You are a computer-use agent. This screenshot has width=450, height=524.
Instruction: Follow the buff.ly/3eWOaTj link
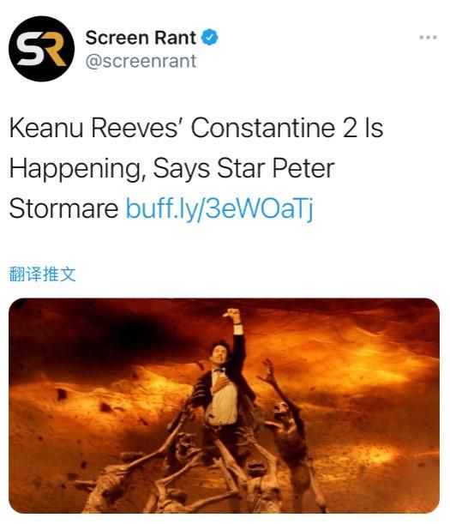pyautogui.click(x=219, y=208)
